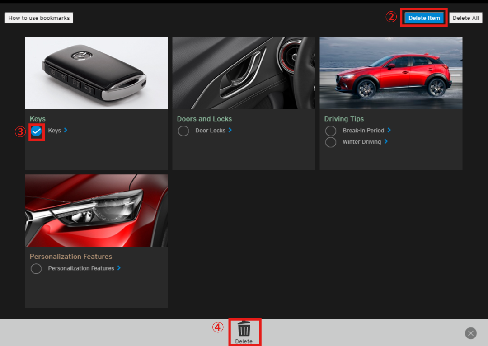Viewport: 488px width, 346px height.
Task: Open the Personalization Features item link
Action: (81, 268)
